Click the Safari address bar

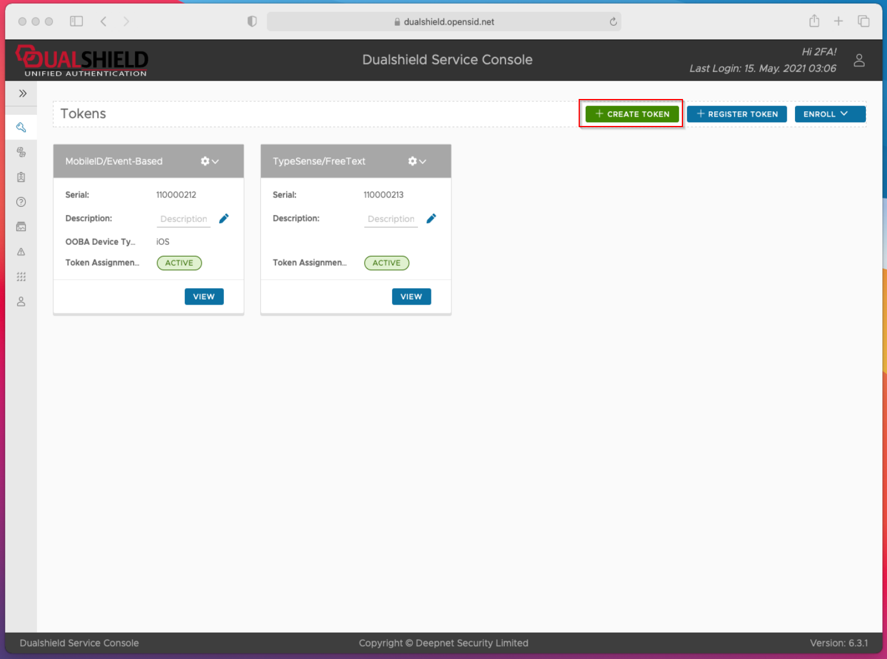click(x=444, y=22)
